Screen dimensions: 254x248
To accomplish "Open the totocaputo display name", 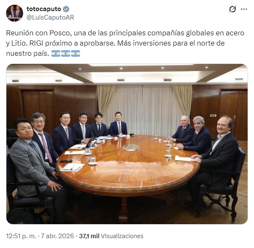I will [44, 9].
